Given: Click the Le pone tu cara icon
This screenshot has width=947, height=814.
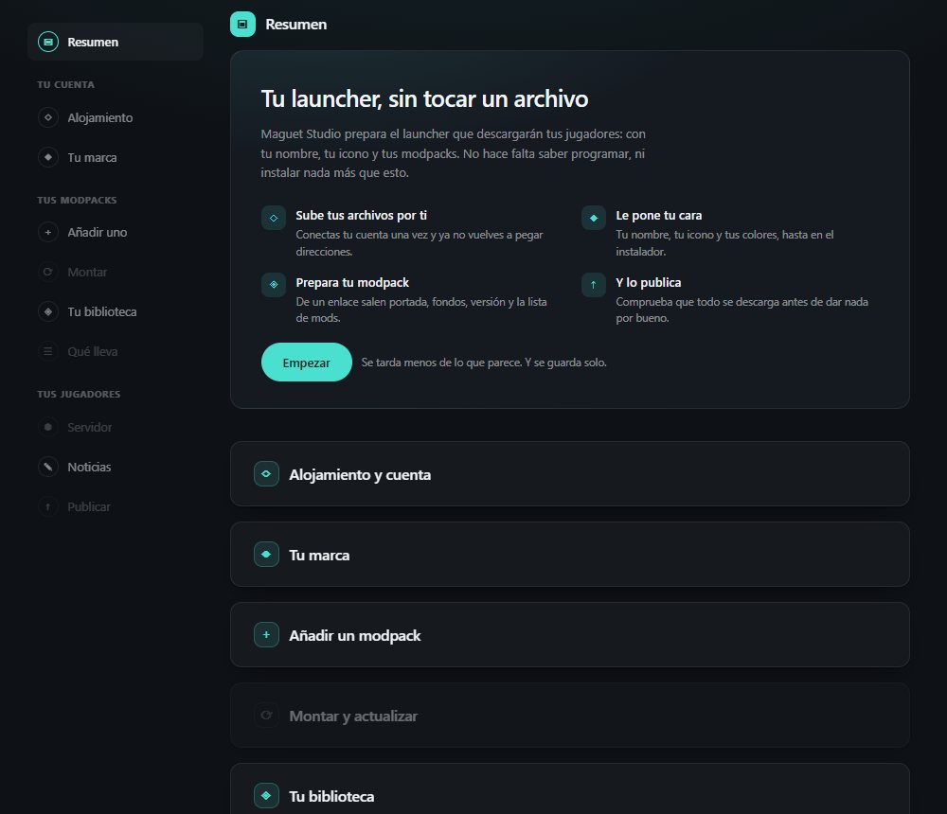Looking at the screenshot, I should [594, 218].
